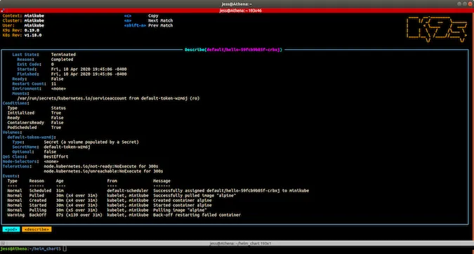The height and width of the screenshot is (254, 474).
Task: Click the BackOff warning event row
Action: (x=124, y=215)
